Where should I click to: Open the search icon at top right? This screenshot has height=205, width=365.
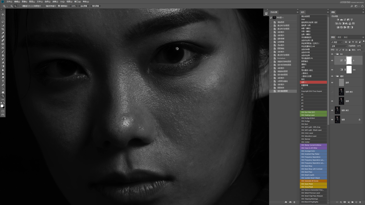[352, 6]
